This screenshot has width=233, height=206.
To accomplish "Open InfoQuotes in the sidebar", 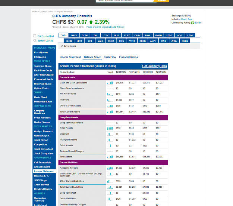I will (x=40, y=57).
